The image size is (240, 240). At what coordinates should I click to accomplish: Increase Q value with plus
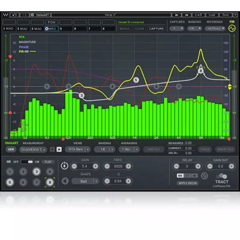pyautogui.click(x=128, y=181)
